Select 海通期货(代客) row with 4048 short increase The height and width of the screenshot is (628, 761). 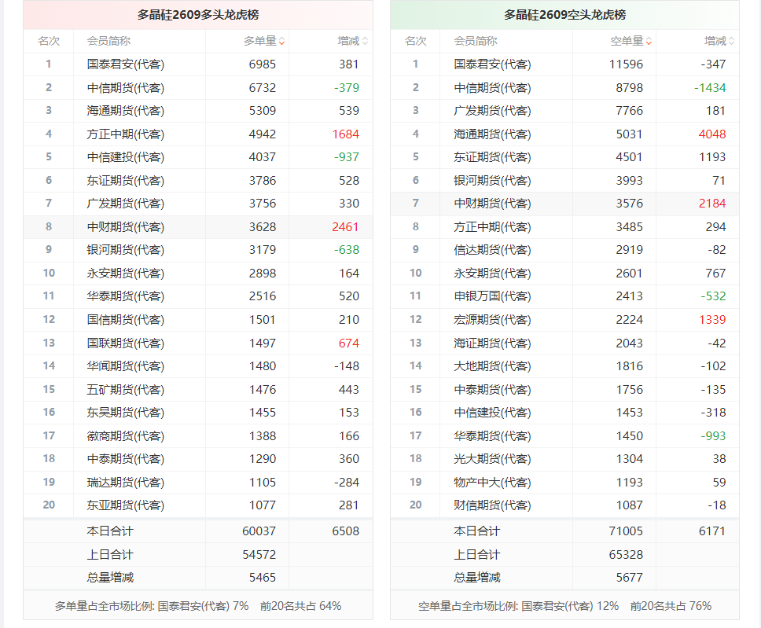click(565, 134)
